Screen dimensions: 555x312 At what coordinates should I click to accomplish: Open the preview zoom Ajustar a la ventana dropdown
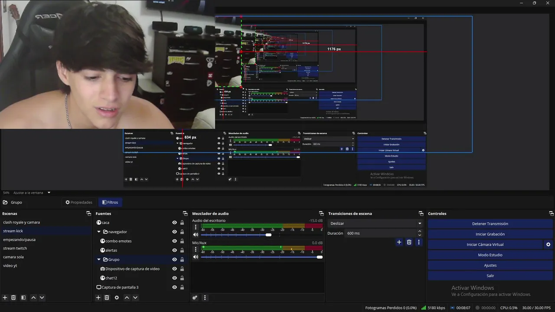click(32, 193)
